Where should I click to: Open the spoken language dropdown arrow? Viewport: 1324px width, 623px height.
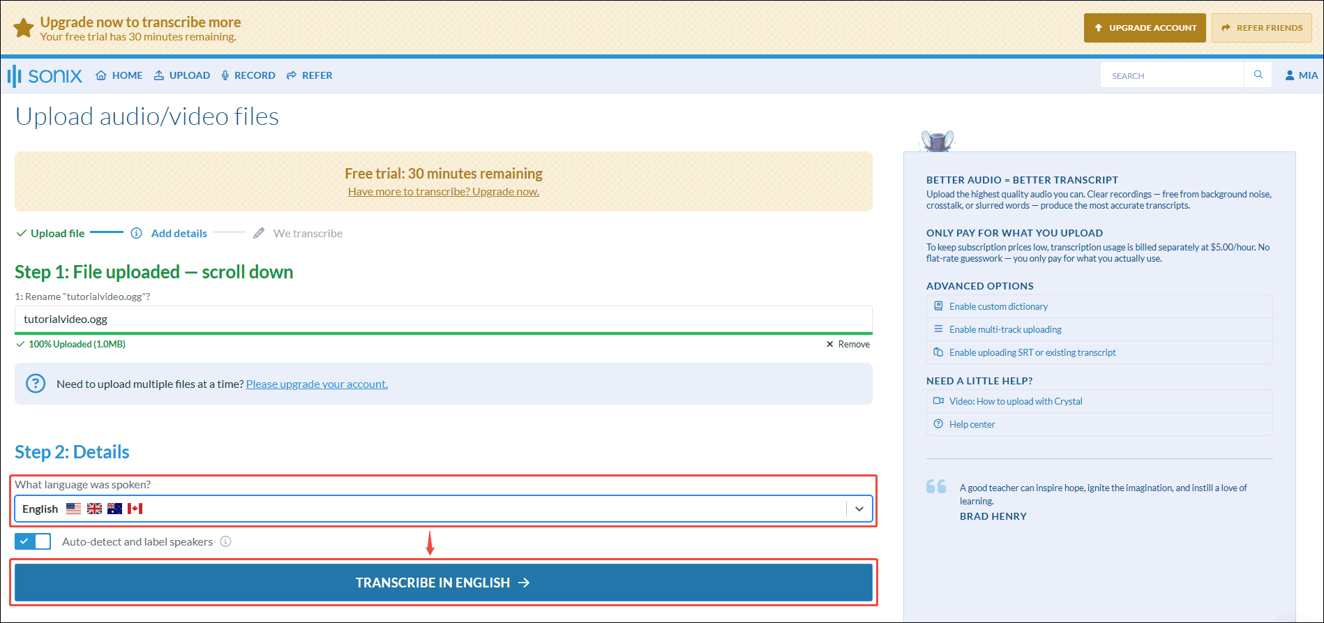(859, 509)
